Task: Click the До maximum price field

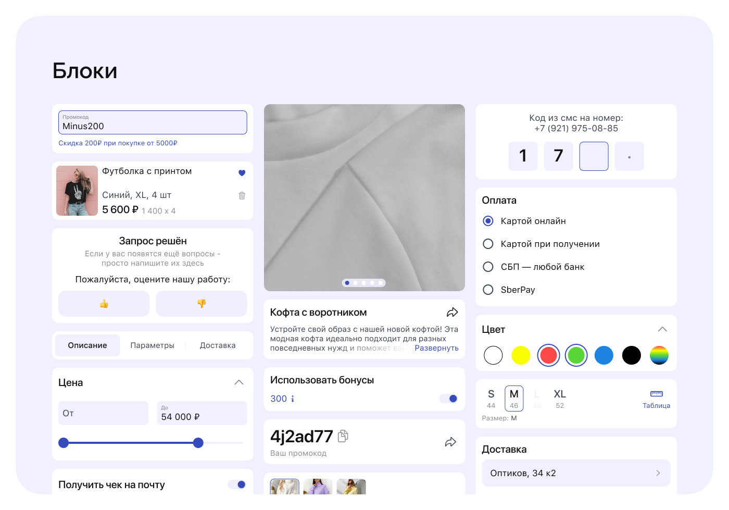Action: pyautogui.click(x=202, y=413)
